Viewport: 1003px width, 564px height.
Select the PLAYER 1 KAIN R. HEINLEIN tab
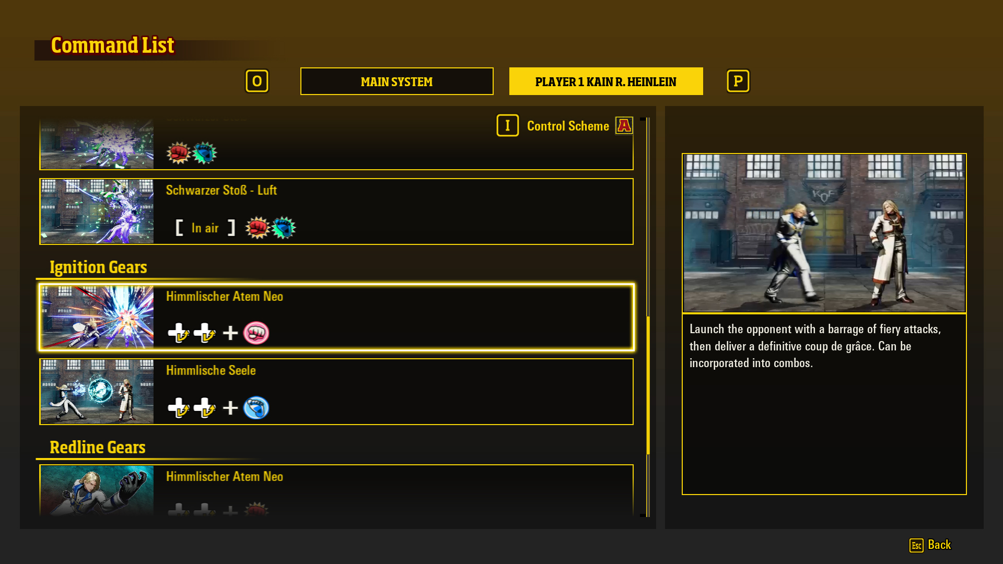(x=605, y=81)
